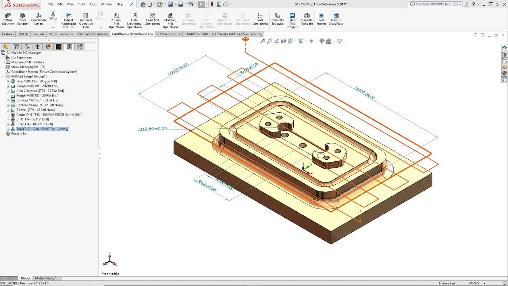Collapse the Mill Part Setup1 group

(3, 77)
